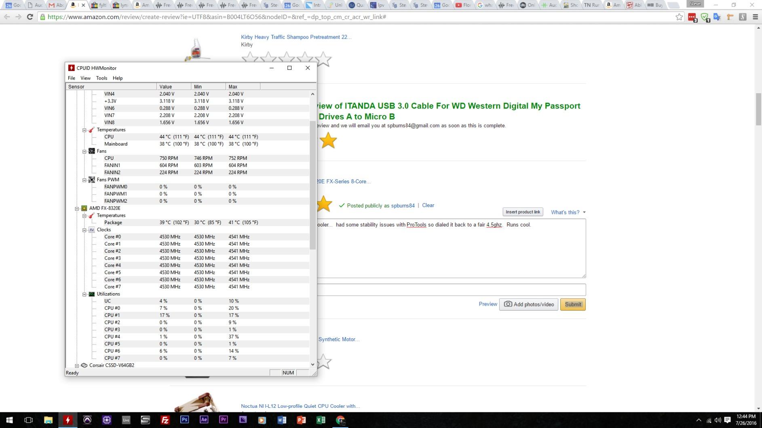Open the Tools menu in HWMonitor
Viewport: 762px width, 428px height.
click(x=101, y=78)
